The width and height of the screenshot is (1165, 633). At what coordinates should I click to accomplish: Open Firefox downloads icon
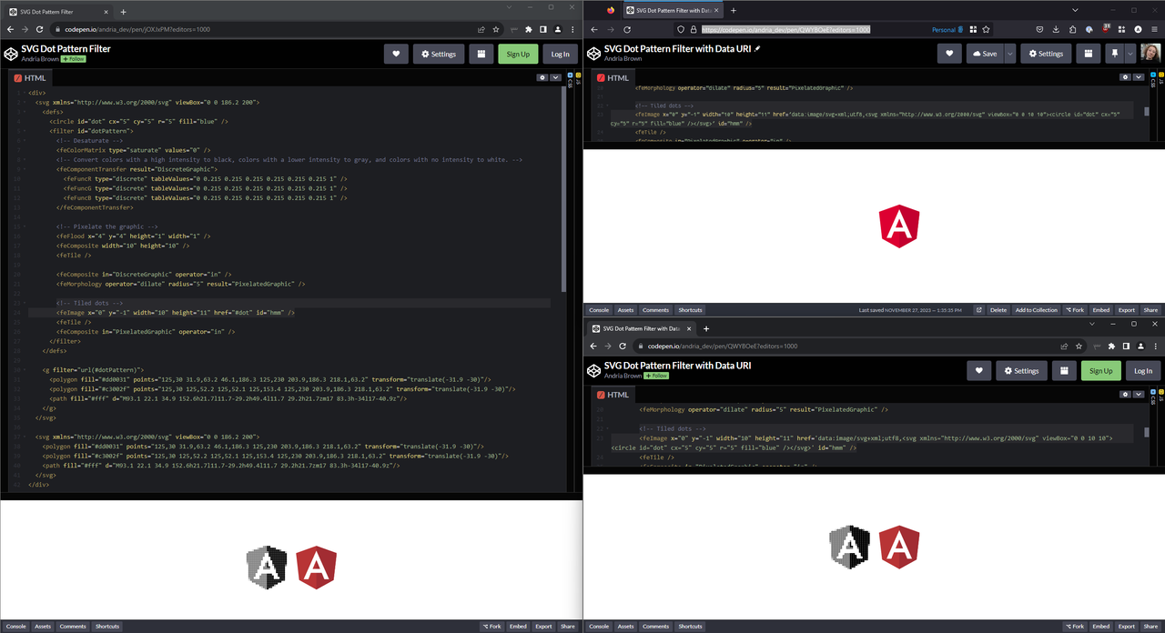point(1057,29)
